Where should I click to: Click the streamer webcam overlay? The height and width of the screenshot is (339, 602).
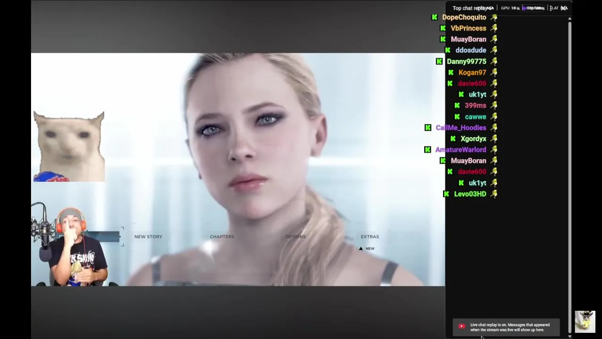pyautogui.click(x=74, y=244)
